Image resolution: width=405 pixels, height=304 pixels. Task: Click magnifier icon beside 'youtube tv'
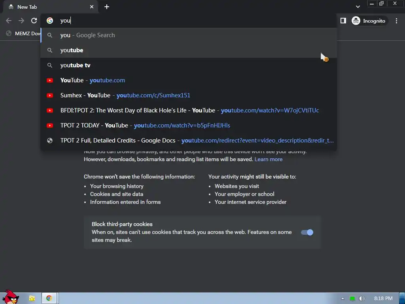point(50,65)
